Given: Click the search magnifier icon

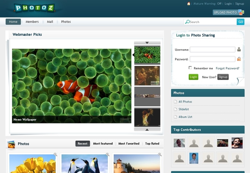Looking at the screenshot, I should click(x=187, y=22).
